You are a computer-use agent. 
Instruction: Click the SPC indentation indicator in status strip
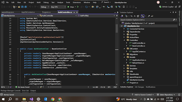[109, 87]
